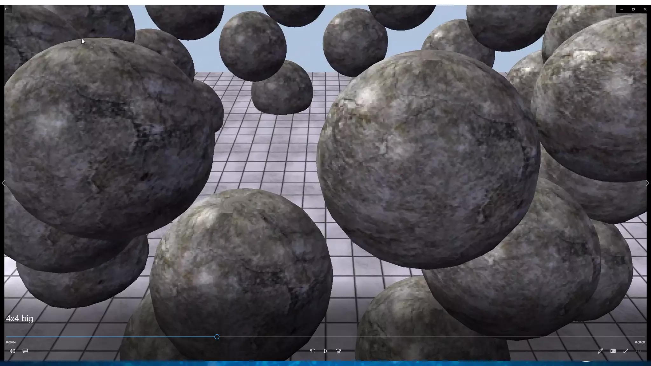The height and width of the screenshot is (366, 651).
Task: Open the three-dots more options menu
Action: (x=638, y=351)
